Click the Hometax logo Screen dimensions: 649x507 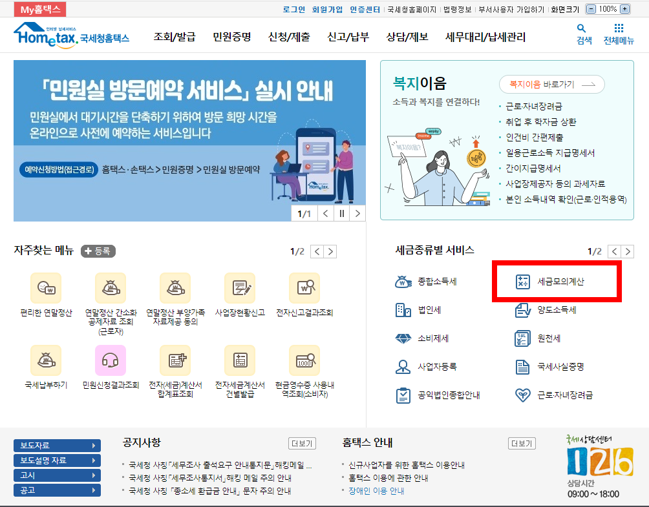coord(71,36)
